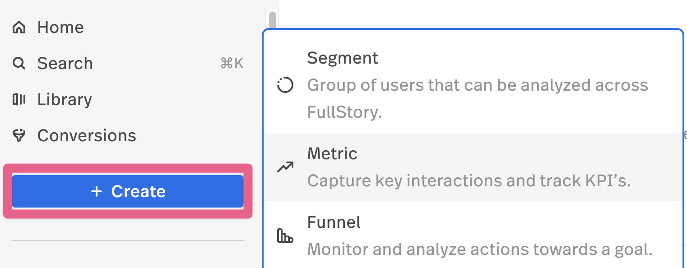Screen dimensions: 687x268
Task: Click "Monitor and analyze actions" Funnel description
Action: (x=479, y=249)
